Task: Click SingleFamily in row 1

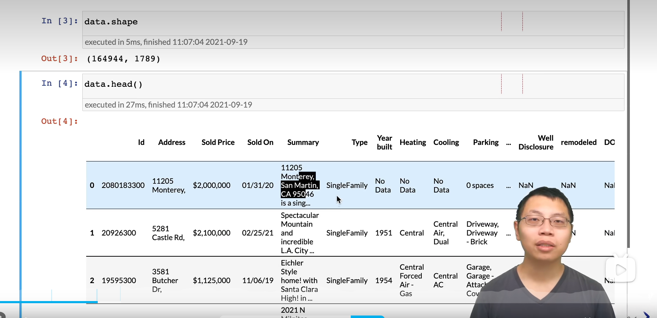Action: point(347,233)
